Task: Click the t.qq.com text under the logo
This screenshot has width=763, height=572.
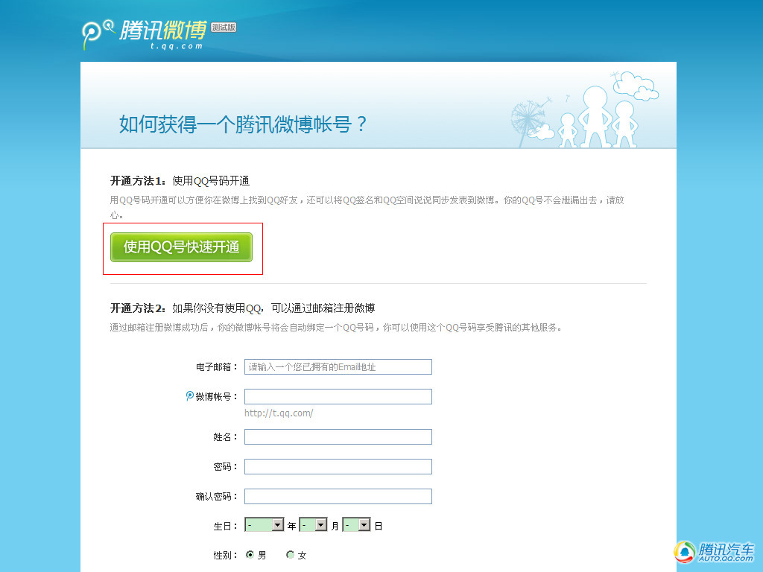Action: click(x=176, y=46)
